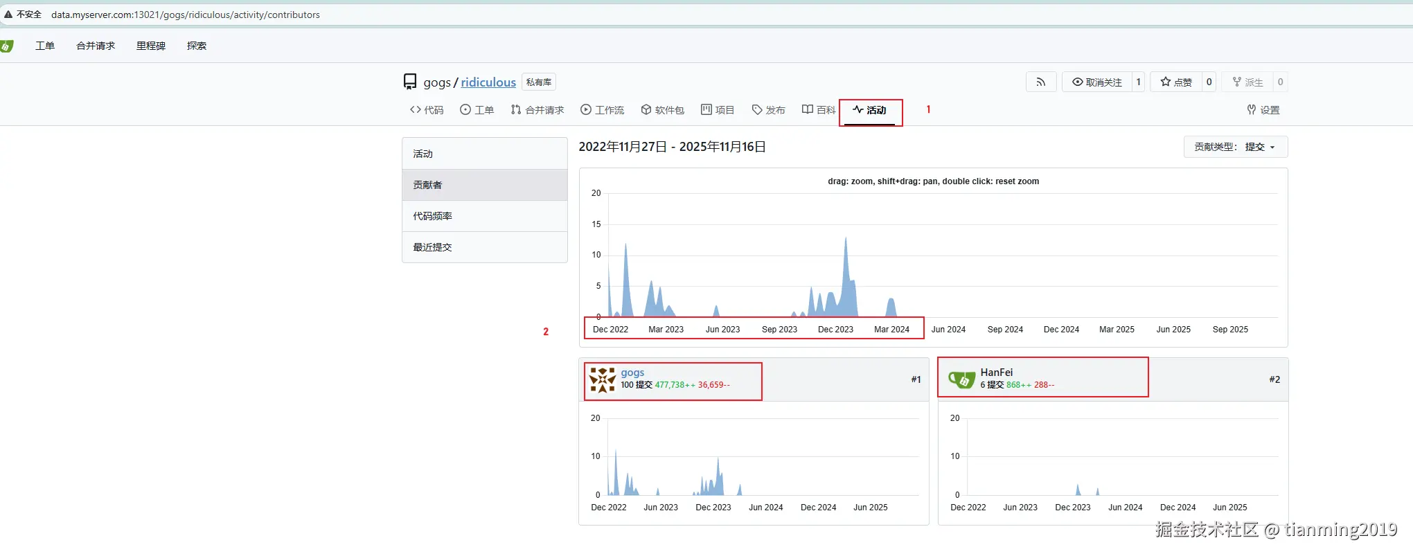Open the ridiculous repository link

pos(488,82)
